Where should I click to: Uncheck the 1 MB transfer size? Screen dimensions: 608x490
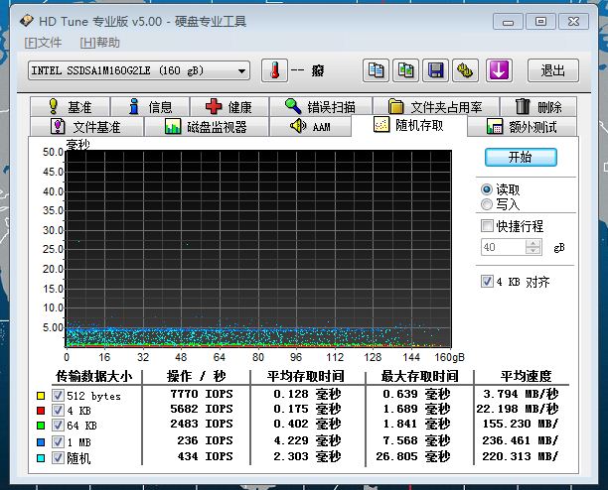point(58,441)
